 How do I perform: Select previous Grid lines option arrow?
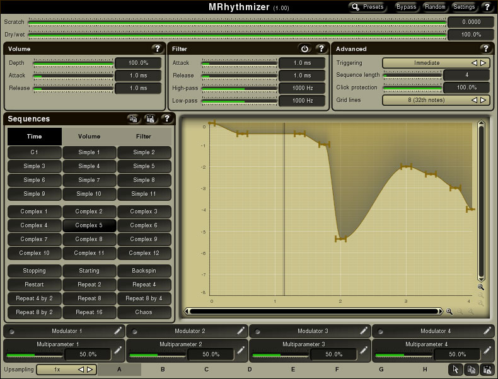point(474,100)
